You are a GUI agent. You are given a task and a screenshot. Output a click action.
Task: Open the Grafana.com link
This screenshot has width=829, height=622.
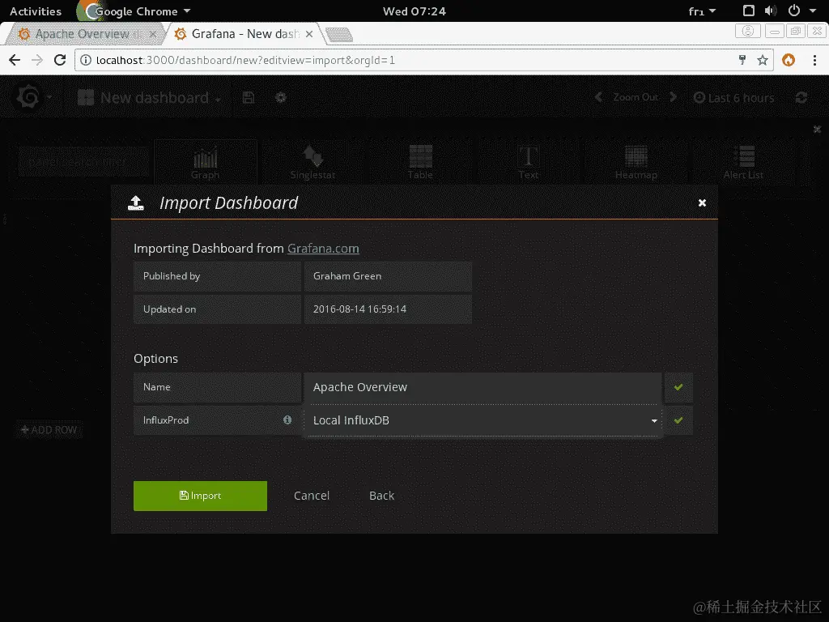(x=323, y=248)
